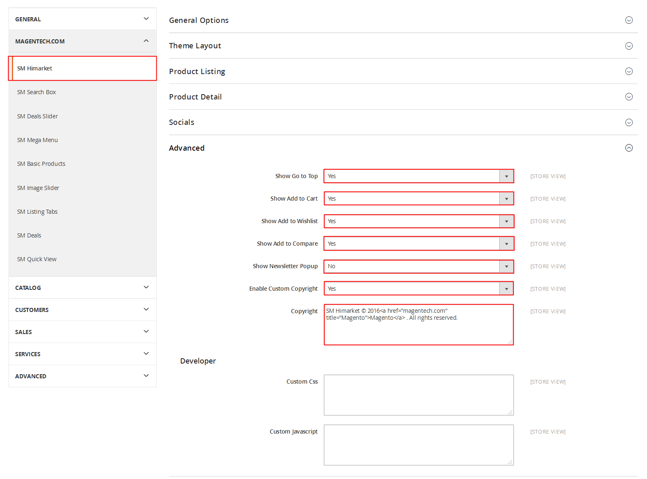Expand the Product Detail section chevron icon
The width and height of the screenshot is (647, 479).
click(x=629, y=97)
